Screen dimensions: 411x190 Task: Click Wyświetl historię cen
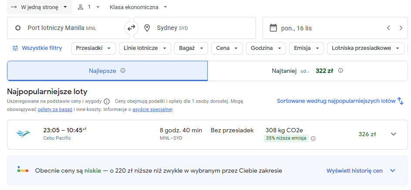[354, 170]
